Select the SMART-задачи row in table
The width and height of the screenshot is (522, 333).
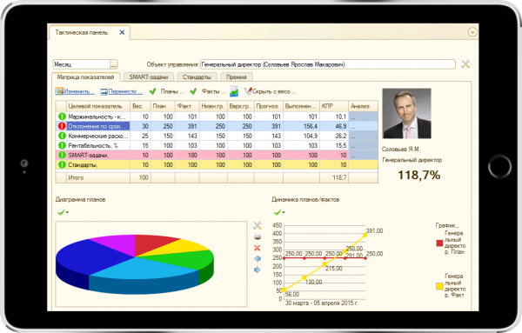pyautogui.click(x=217, y=156)
